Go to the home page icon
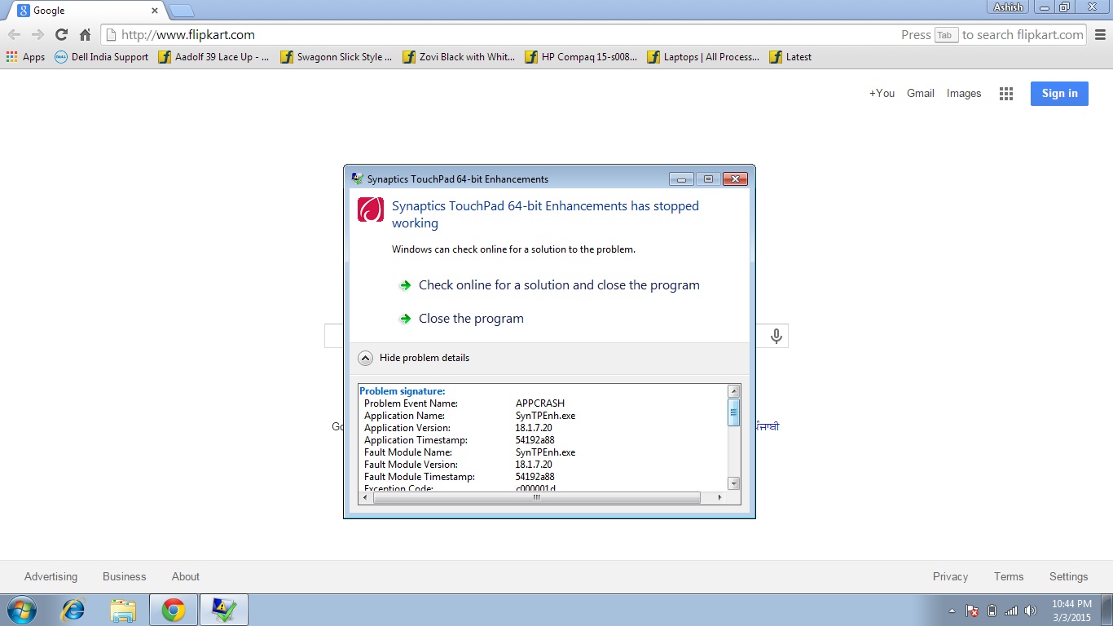This screenshot has width=1113, height=626. point(85,35)
